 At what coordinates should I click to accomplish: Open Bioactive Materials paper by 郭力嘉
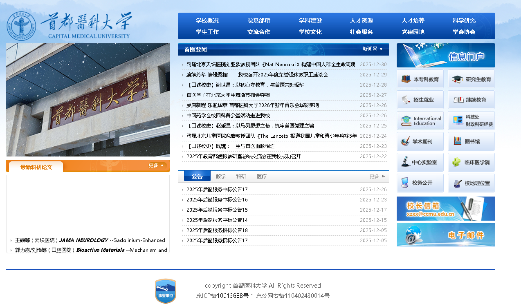click(91, 250)
